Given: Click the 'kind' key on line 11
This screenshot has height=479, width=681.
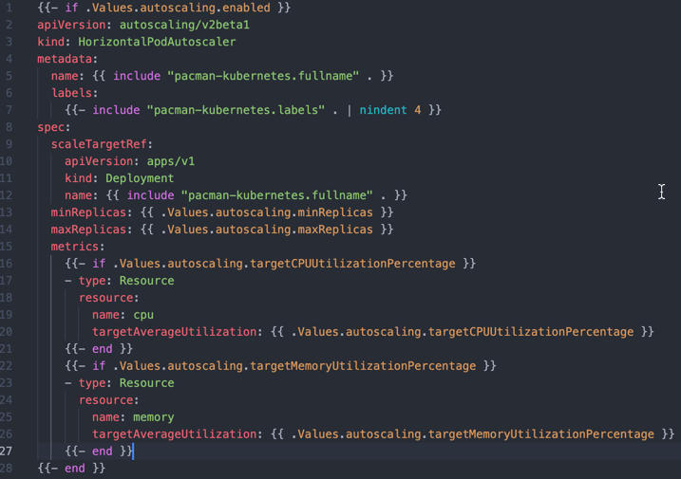Looking at the screenshot, I should pos(78,178).
